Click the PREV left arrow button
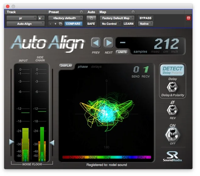Image resolution: width=200 pixels, height=176 pixels. click(x=96, y=43)
